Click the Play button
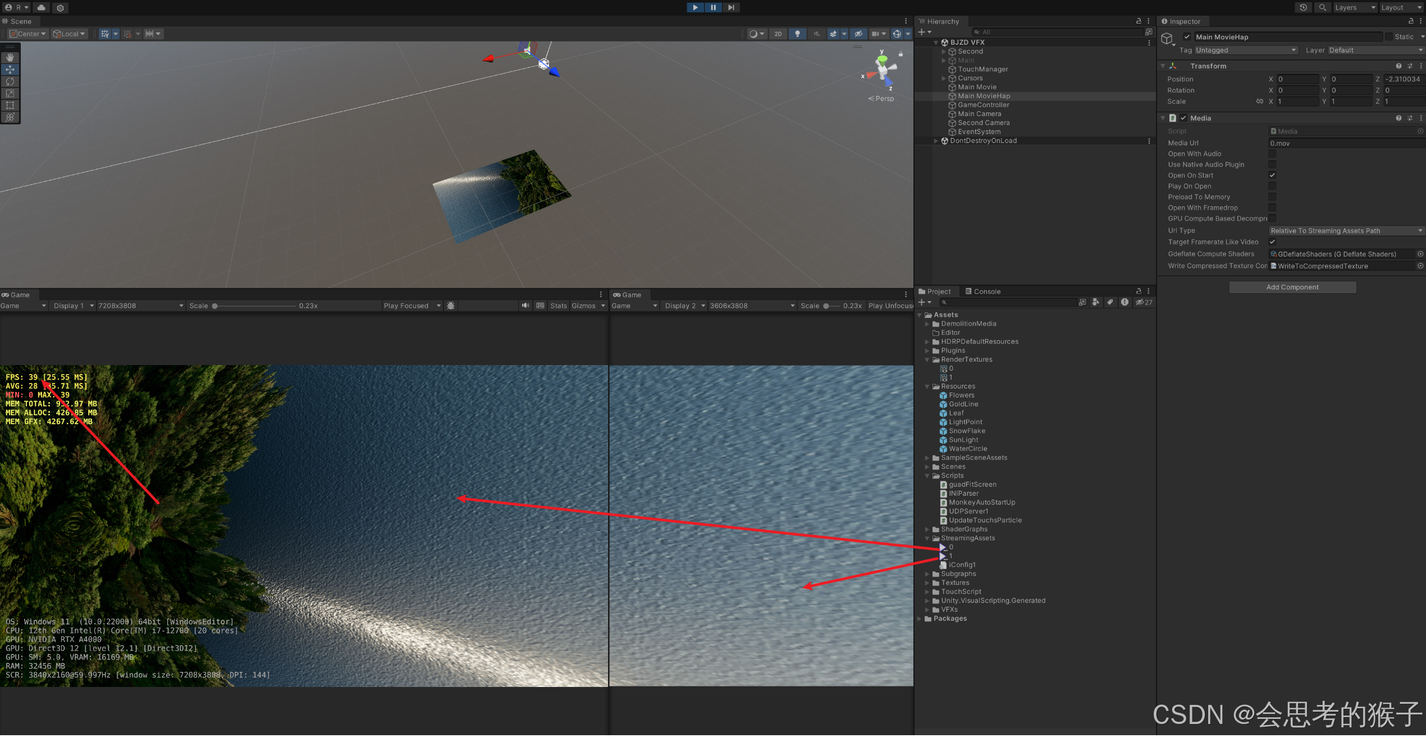This screenshot has width=1426, height=738. tap(695, 7)
